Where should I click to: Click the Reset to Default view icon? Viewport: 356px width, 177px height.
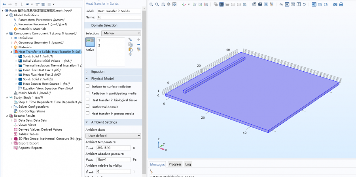click(304, 4)
